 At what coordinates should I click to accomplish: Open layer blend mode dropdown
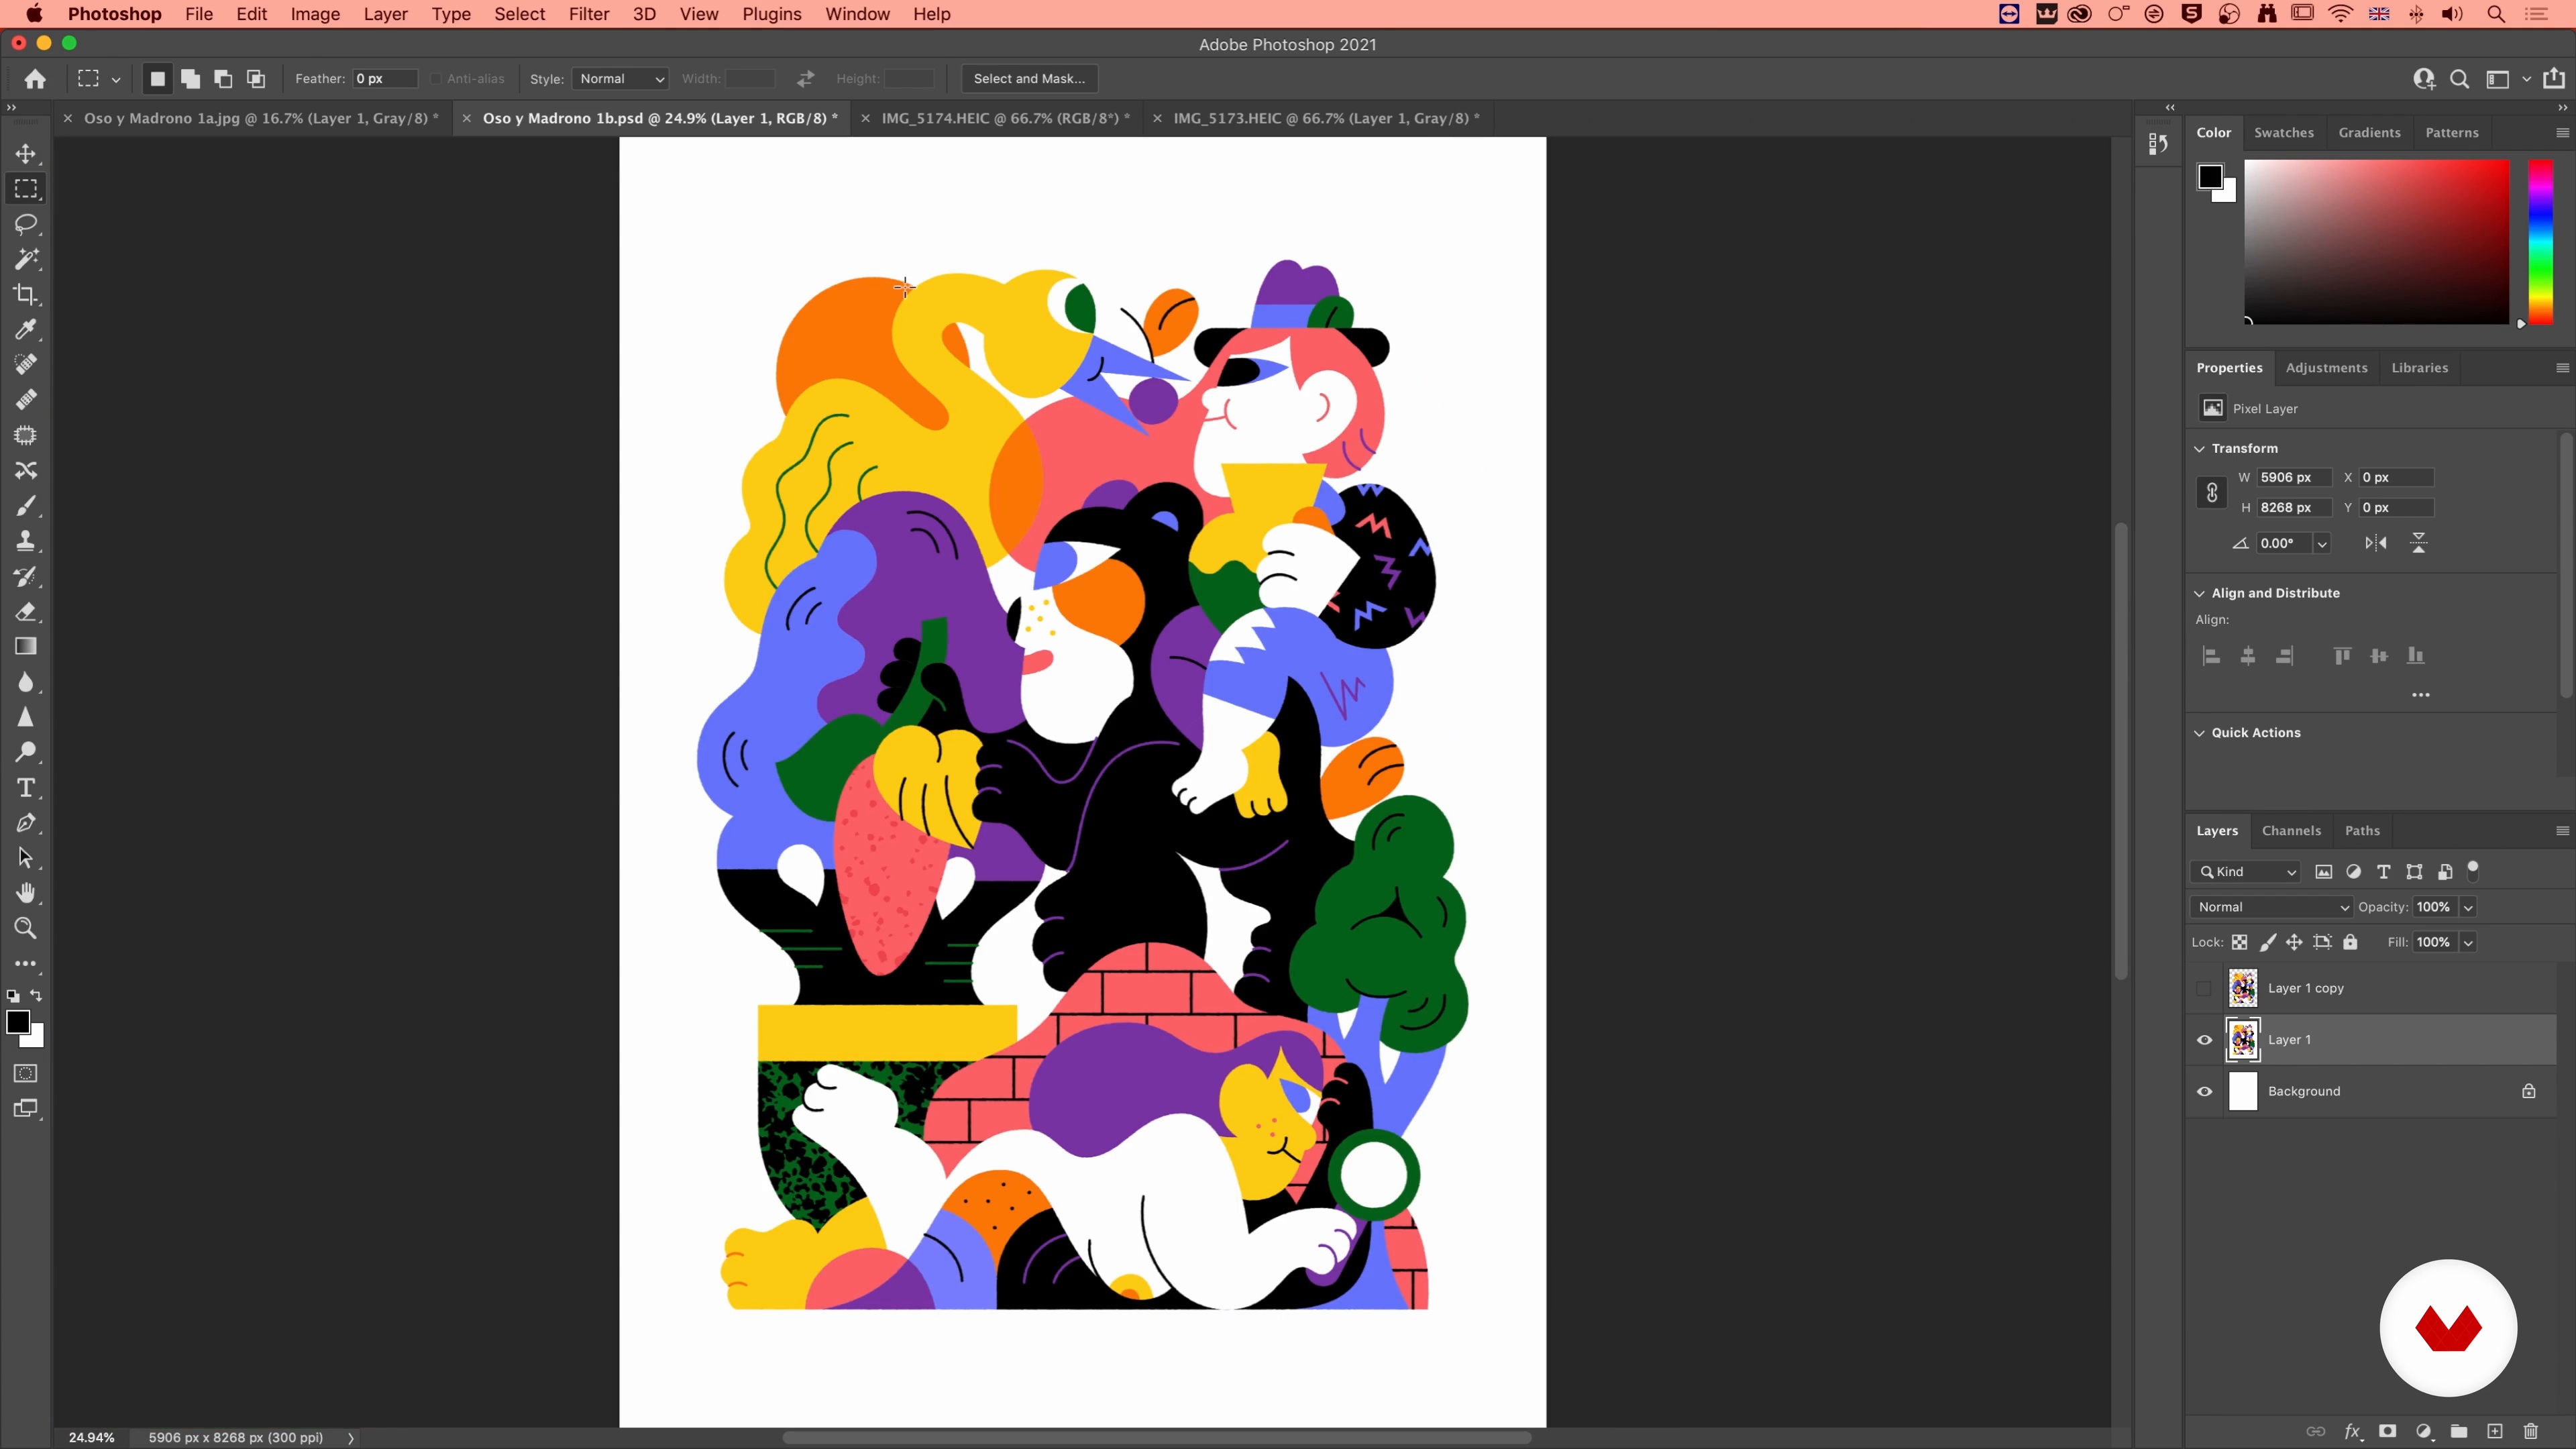pos(2271,907)
